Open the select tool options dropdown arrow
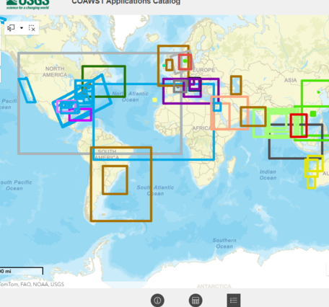 point(22,28)
